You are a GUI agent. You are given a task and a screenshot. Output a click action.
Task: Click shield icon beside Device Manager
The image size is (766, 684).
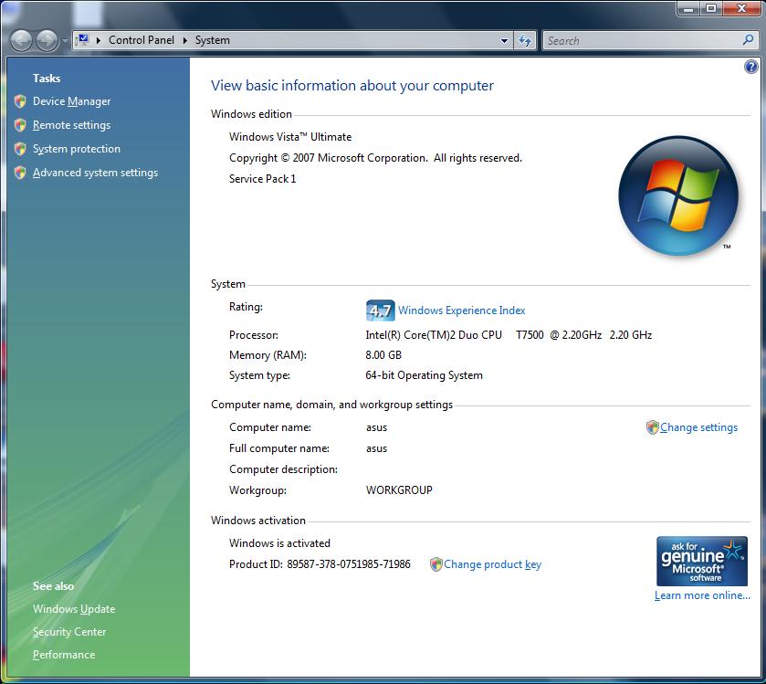coord(20,101)
